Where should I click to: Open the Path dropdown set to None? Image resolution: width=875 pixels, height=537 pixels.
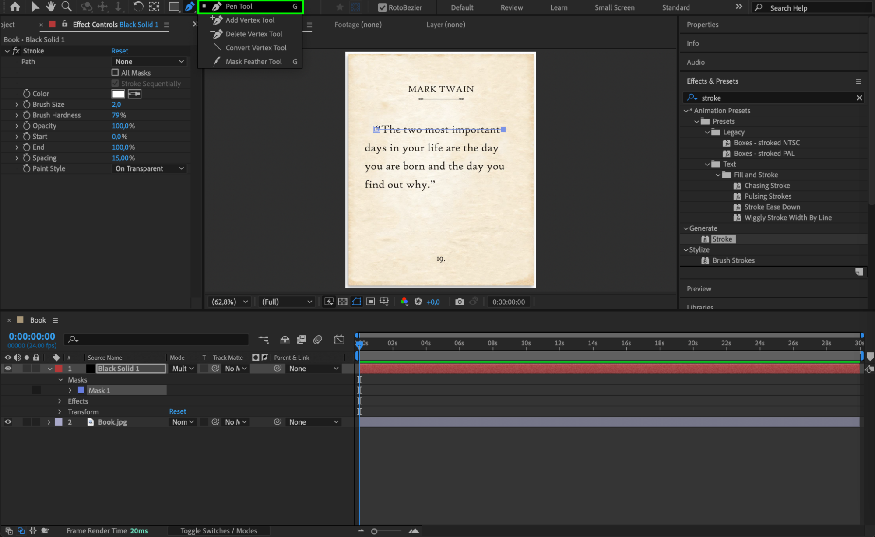coord(149,62)
